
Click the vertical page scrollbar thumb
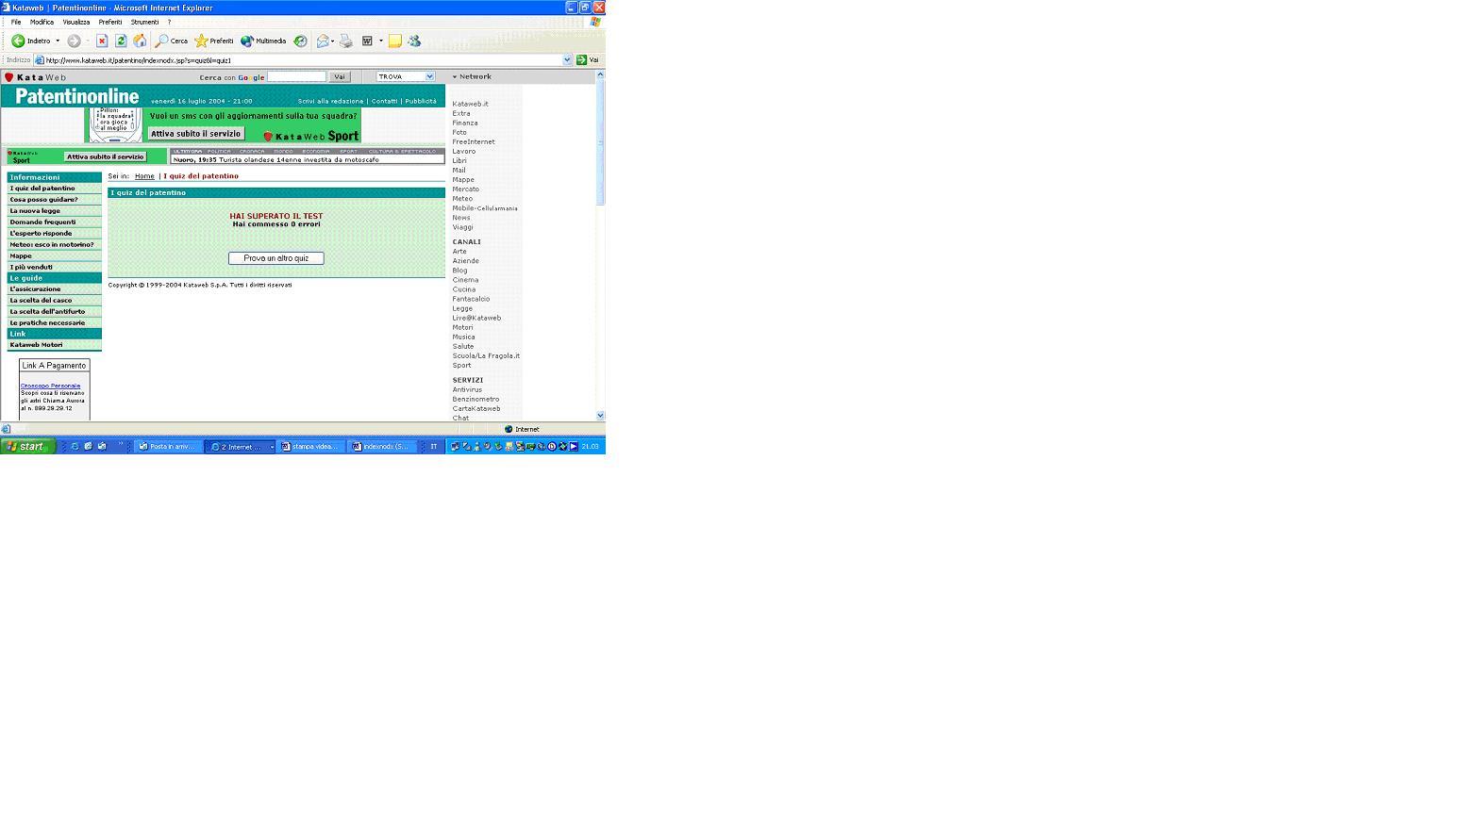pos(600,141)
